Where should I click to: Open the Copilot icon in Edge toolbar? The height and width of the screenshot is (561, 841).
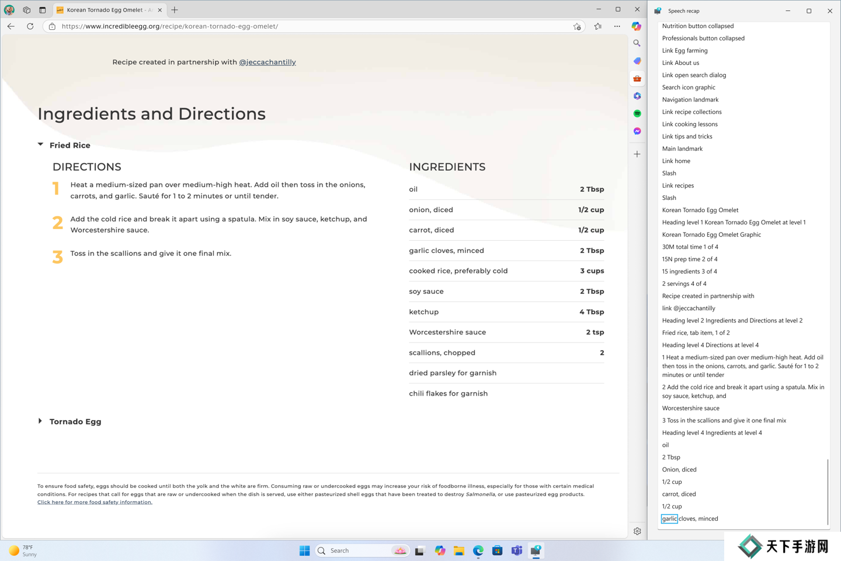637,26
